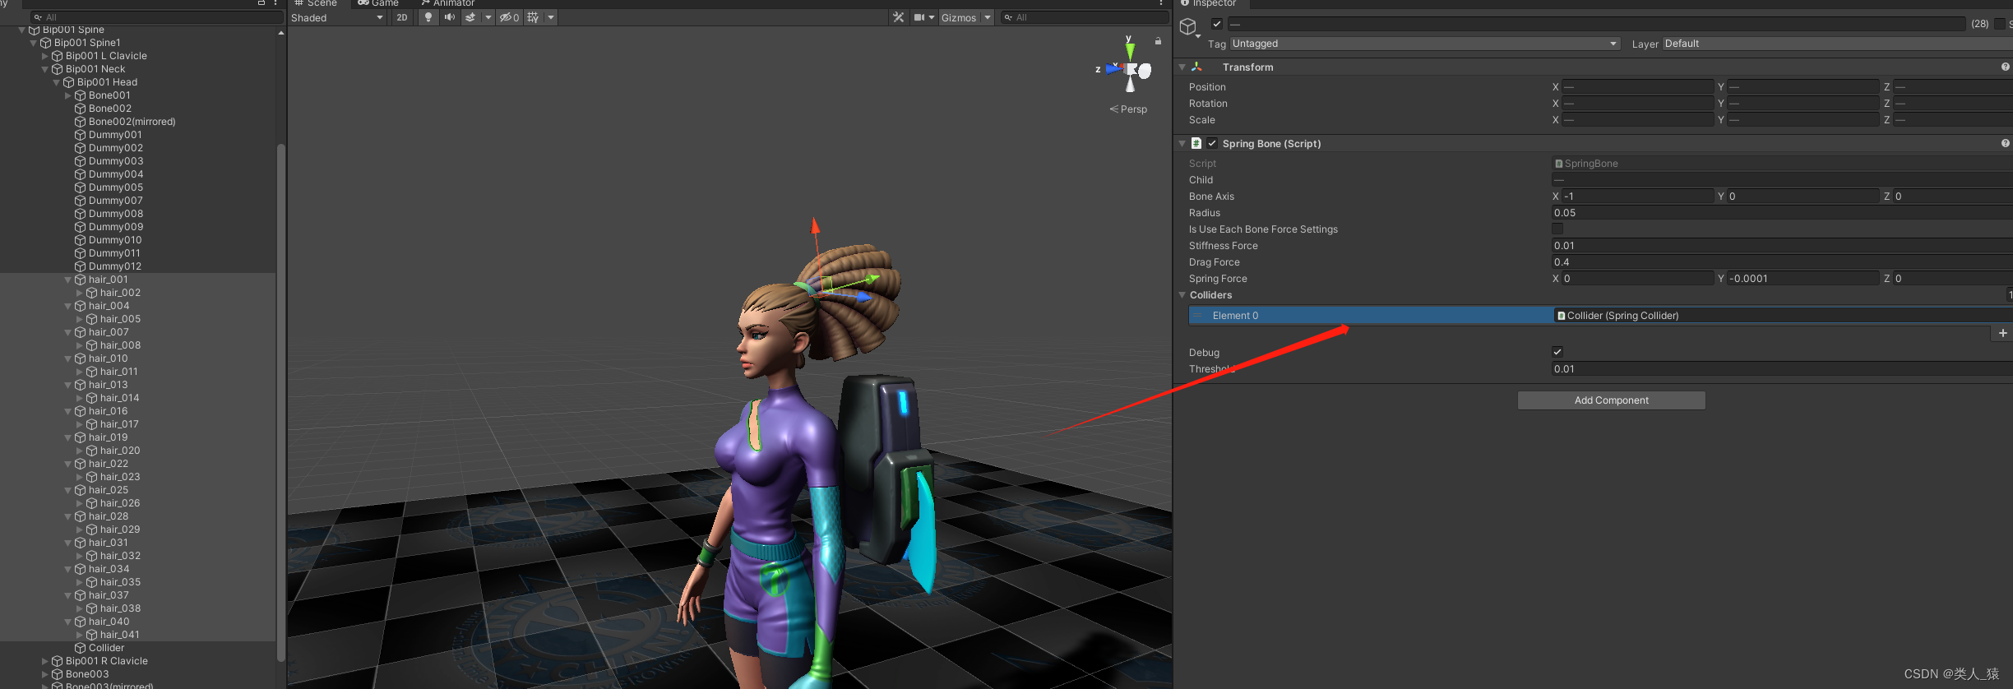Toggle scene lighting bulb icon
Screen dimensions: 2013x689
(x=428, y=17)
